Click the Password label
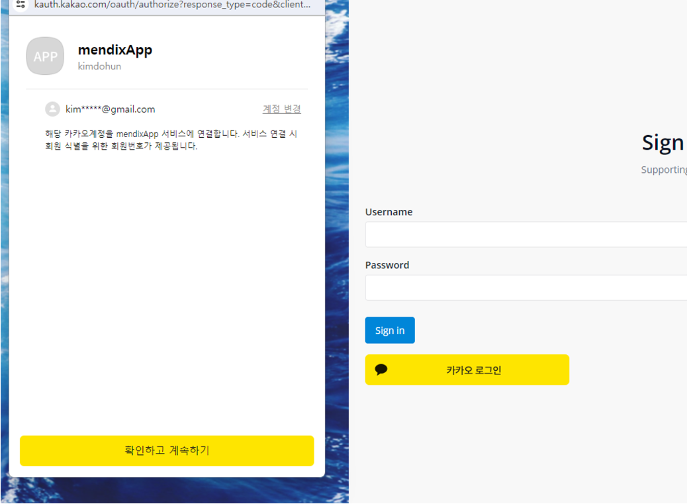This screenshot has width=689, height=504. tap(387, 265)
